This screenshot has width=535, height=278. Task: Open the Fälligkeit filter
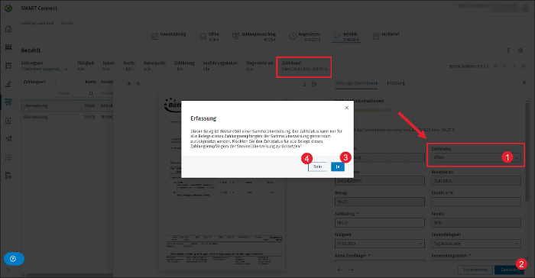(86, 66)
